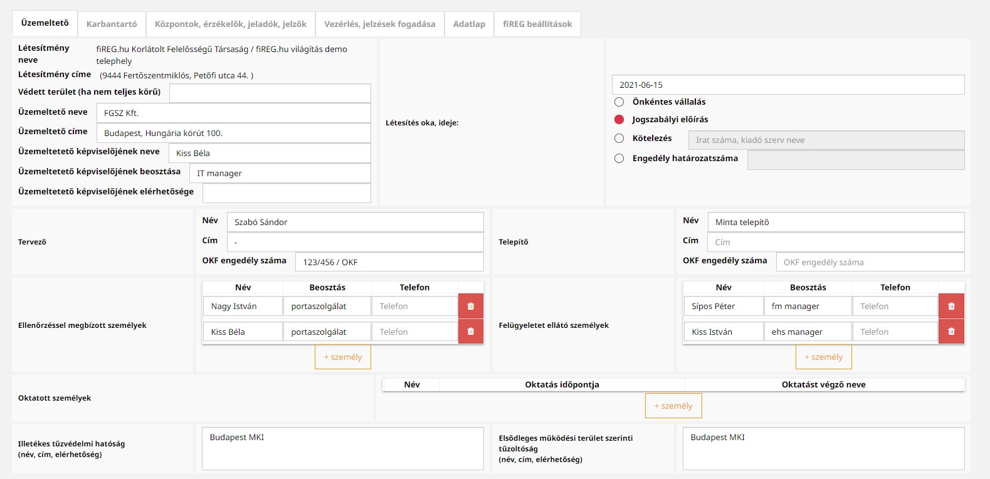
Task: Edit the Elsődleges működési terület tűzoltóság text area
Action: 824,449
